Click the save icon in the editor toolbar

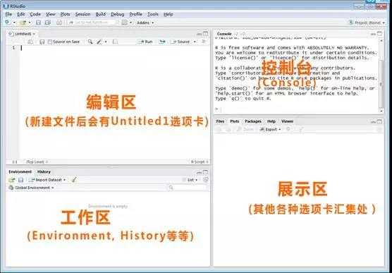[42, 42]
